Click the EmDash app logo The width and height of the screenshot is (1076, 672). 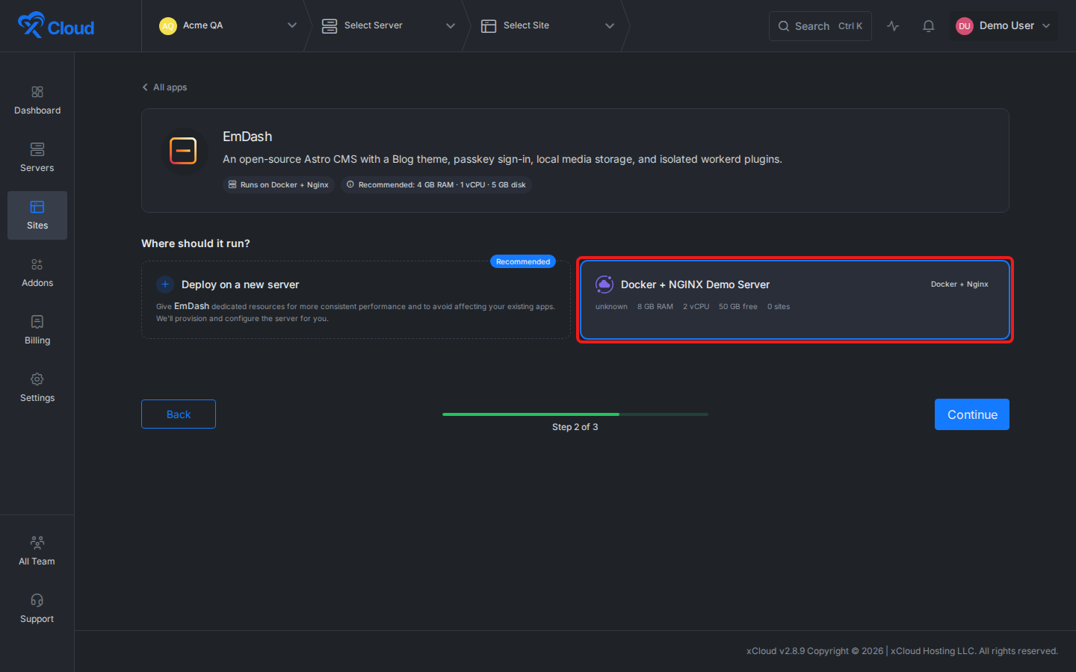pyautogui.click(x=183, y=151)
